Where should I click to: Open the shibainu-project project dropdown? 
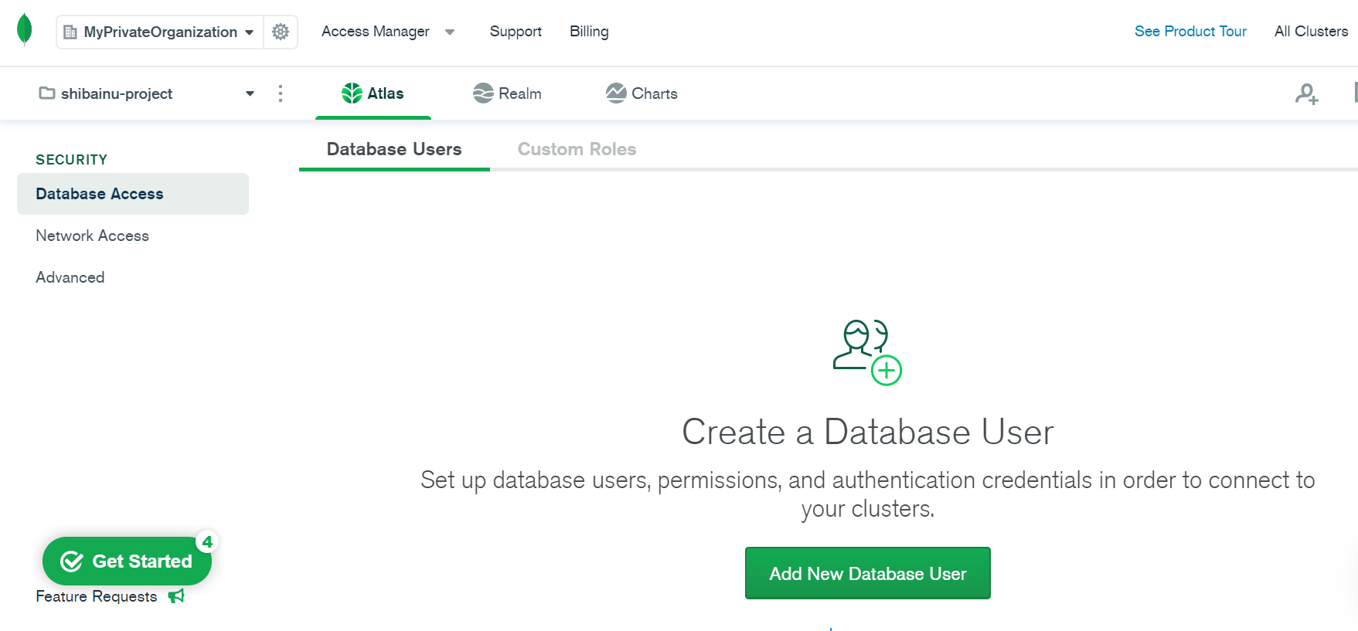(x=147, y=93)
